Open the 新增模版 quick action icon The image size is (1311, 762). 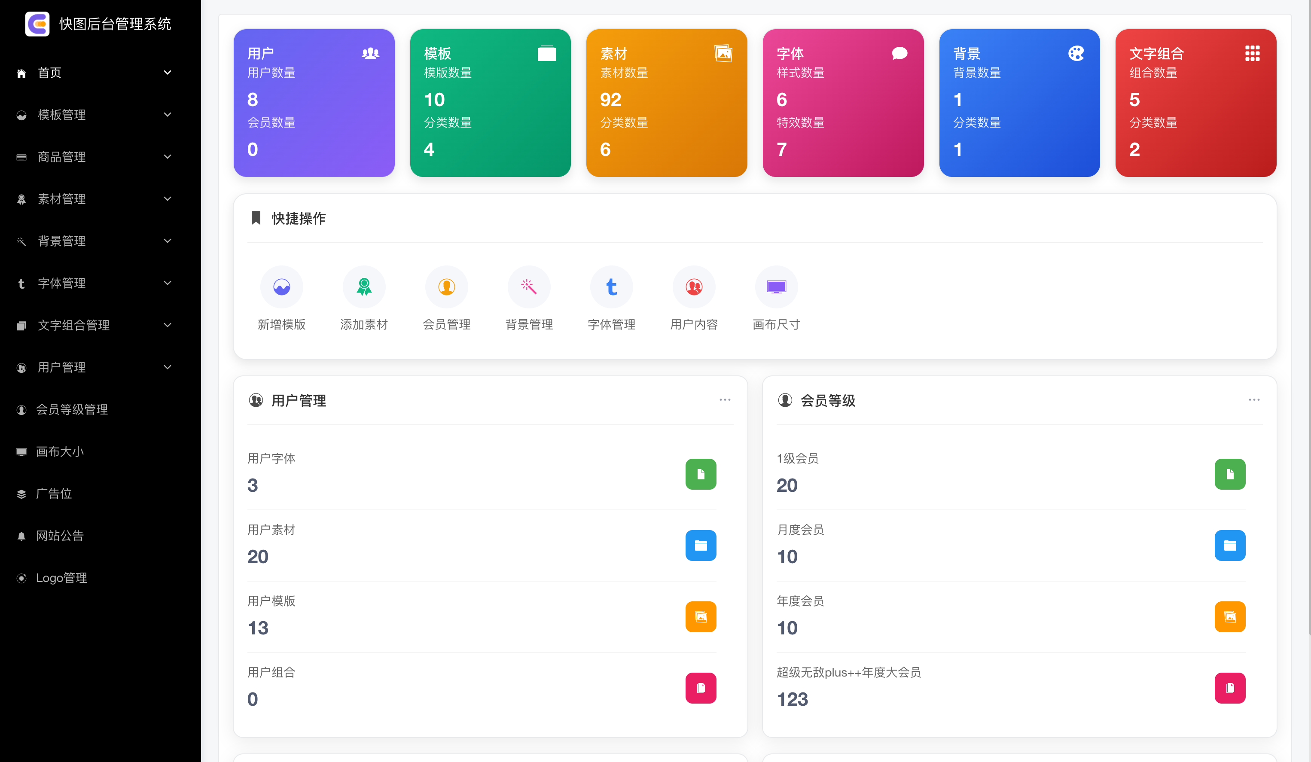click(281, 287)
